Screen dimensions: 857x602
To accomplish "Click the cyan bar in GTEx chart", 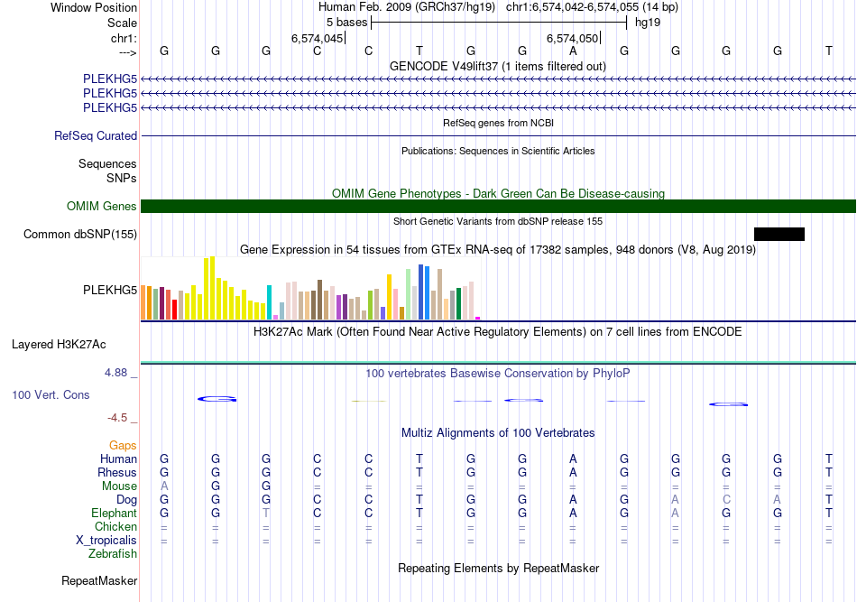I will pyautogui.click(x=269, y=302).
